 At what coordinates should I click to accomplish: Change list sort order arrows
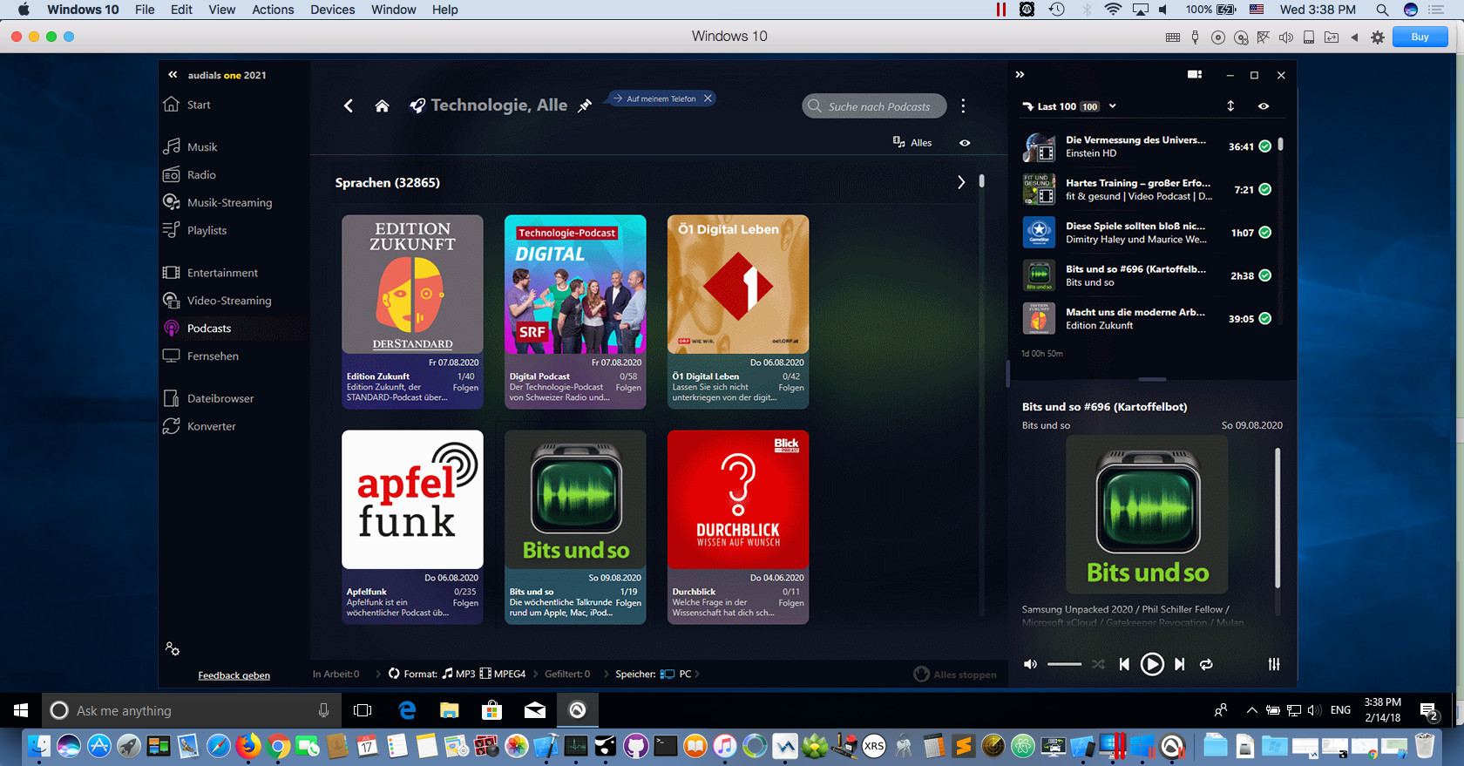pos(1230,106)
